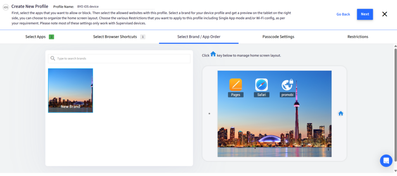
Task: Click the promobi browser shortcut icon
Action: (x=287, y=84)
